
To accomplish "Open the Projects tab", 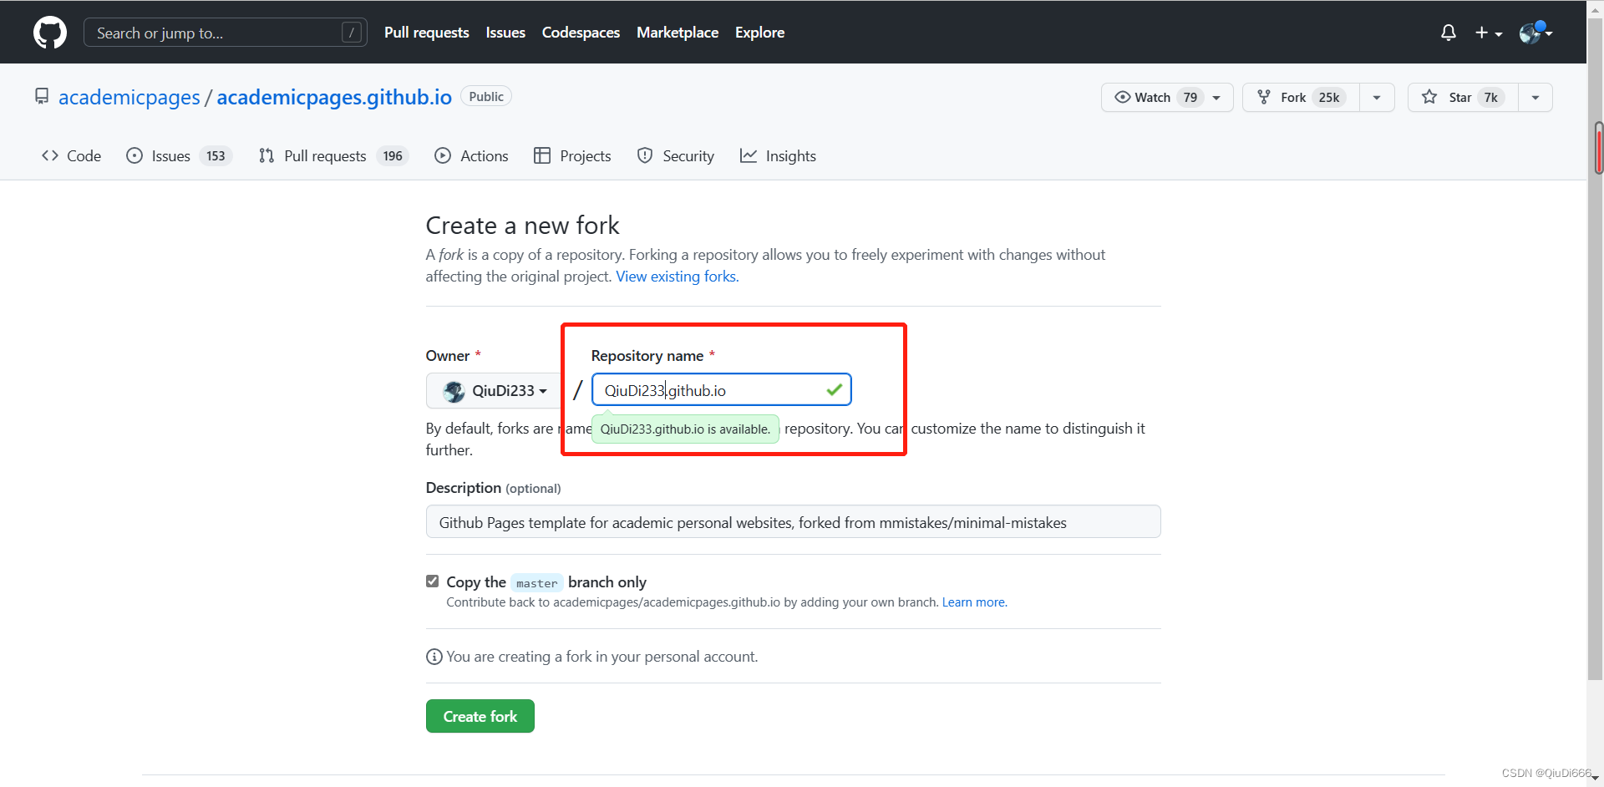I will point(572,156).
